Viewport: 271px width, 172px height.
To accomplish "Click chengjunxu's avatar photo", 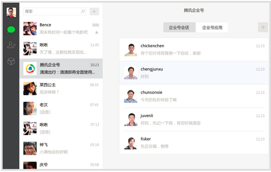I will [131, 73].
